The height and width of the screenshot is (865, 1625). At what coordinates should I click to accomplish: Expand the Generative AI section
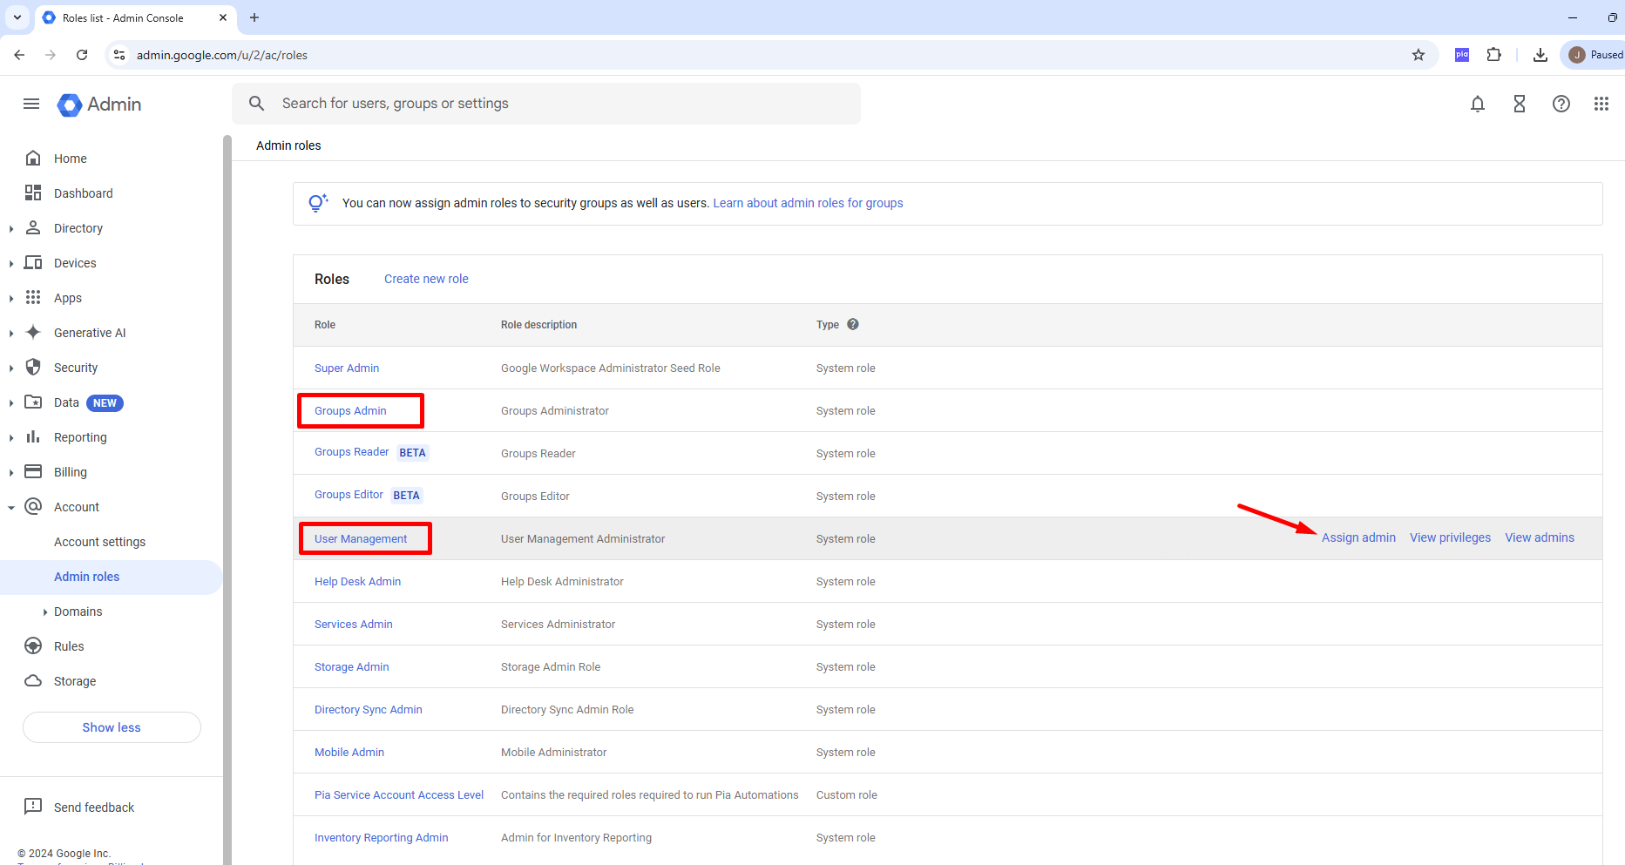[x=11, y=333]
